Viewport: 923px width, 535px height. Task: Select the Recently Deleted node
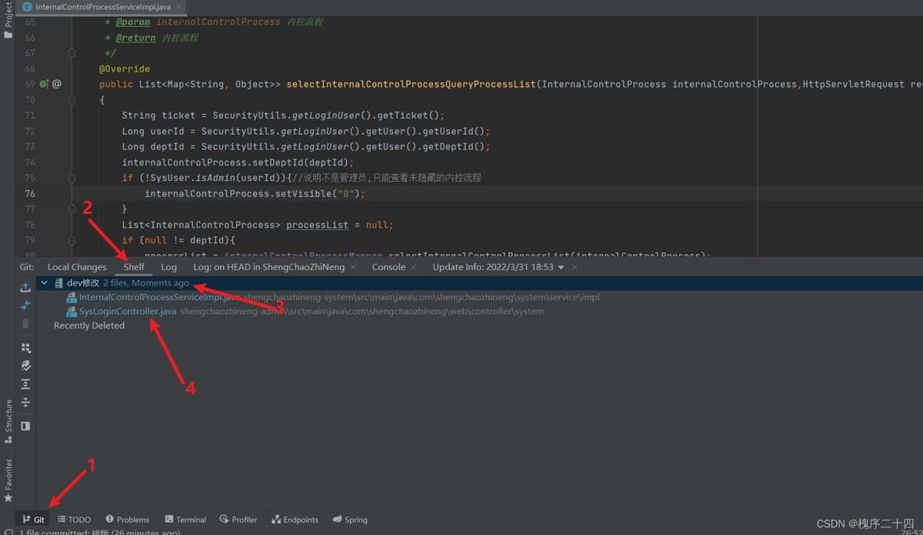coord(89,326)
